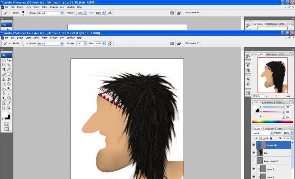Toggle lock image pixels

click(x=264, y=138)
